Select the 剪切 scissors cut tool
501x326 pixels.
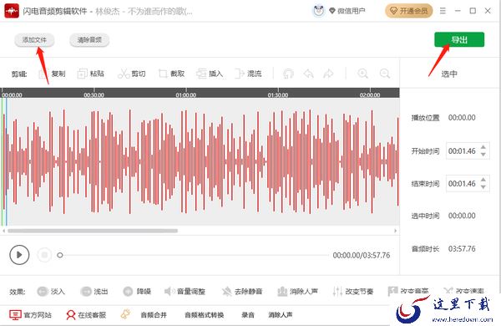point(132,74)
